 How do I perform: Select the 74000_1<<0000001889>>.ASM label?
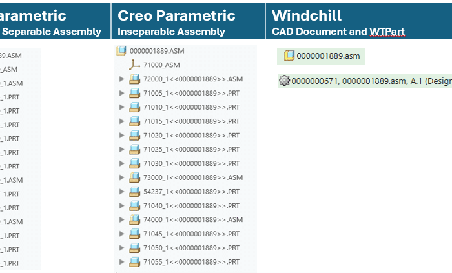click(193, 220)
